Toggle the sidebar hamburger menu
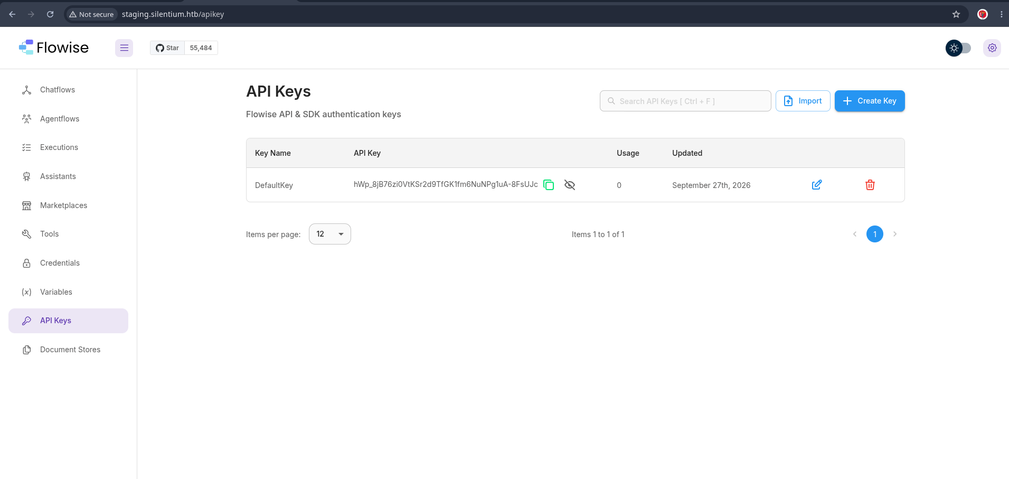This screenshot has height=479, width=1009. coord(124,48)
